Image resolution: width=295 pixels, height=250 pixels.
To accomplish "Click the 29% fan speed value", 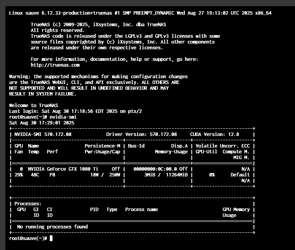I will point(19,174).
